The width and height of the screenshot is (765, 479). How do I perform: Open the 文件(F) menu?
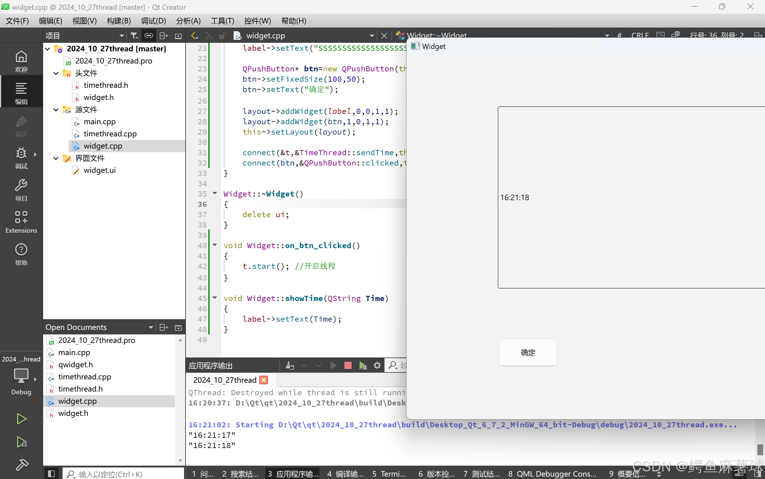point(17,21)
